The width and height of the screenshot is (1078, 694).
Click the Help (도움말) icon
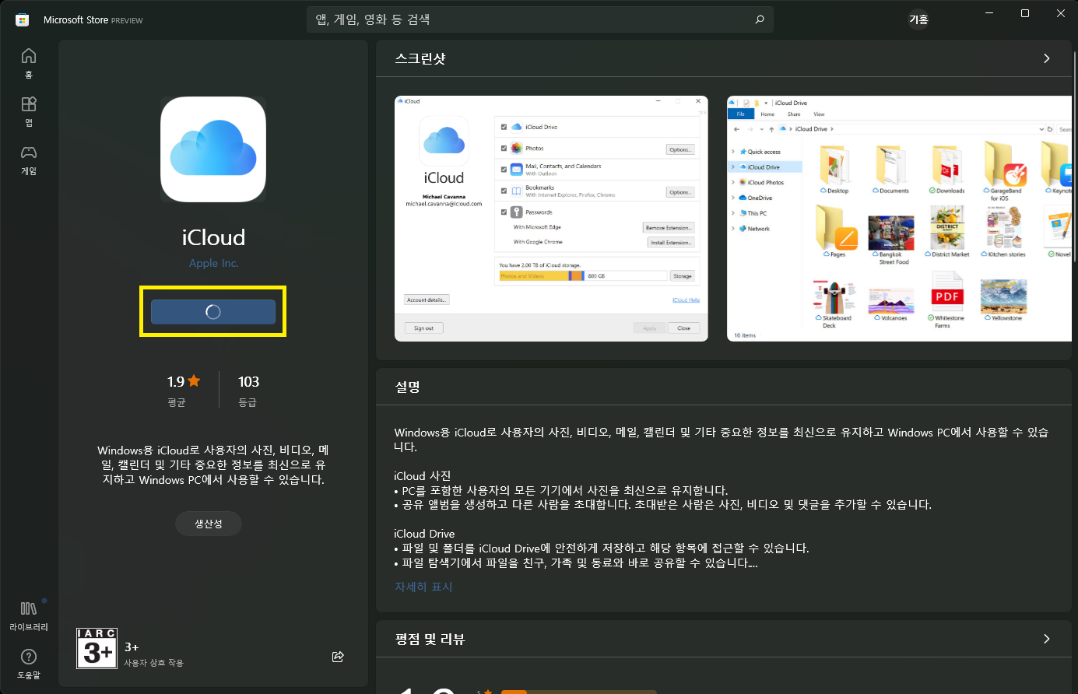click(29, 657)
